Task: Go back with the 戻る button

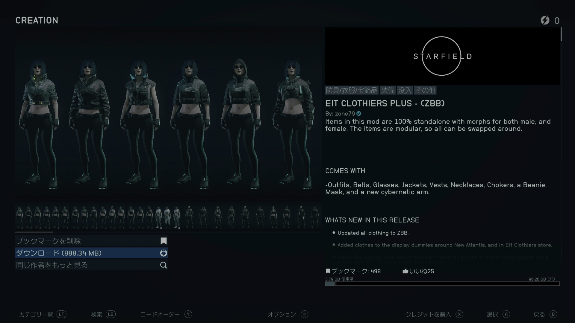Action: point(545,314)
